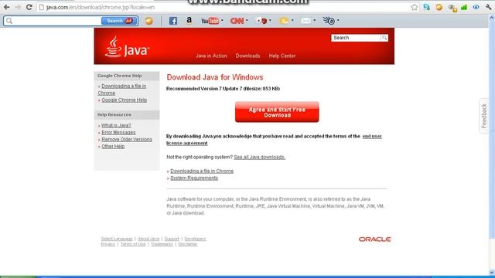The width and height of the screenshot is (495, 278).
Task: Open CNN toolbar shortcut
Action: coord(237,21)
